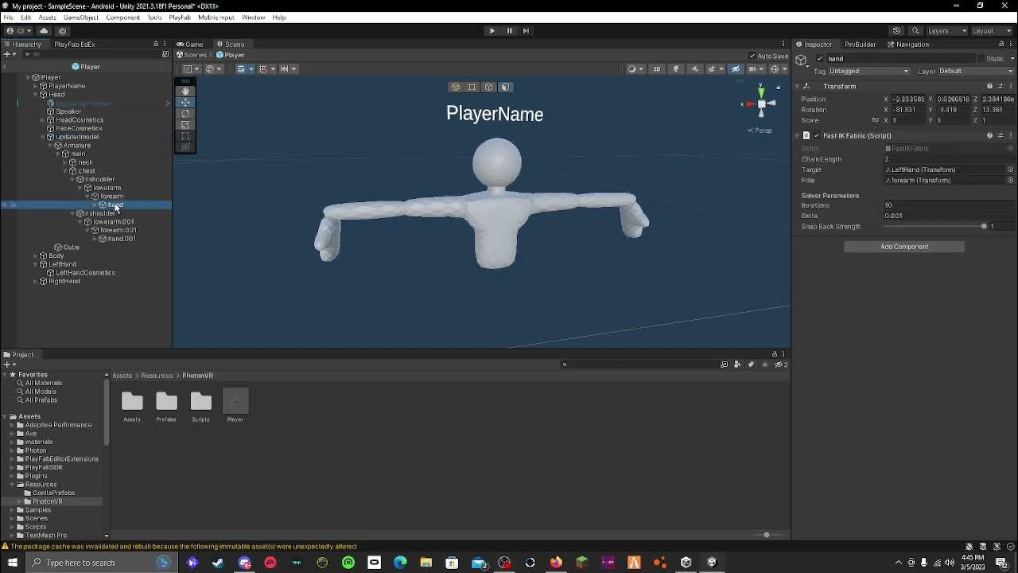
Task: Disable the Fast IK Fabric script checkbox
Action: click(x=817, y=135)
